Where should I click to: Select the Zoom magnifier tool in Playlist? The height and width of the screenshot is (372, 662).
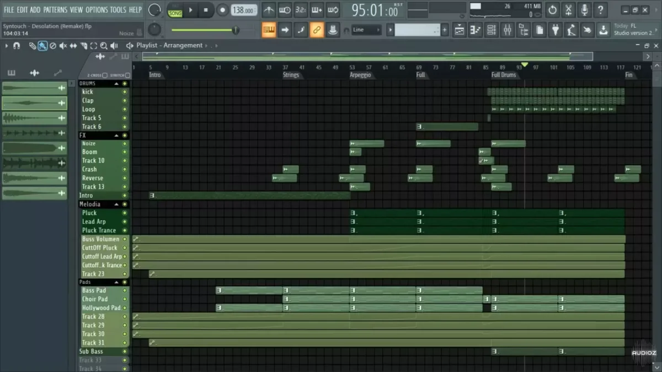tap(104, 46)
